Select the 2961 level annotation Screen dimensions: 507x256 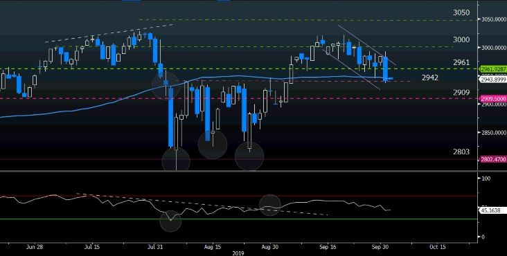(x=461, y=62)
